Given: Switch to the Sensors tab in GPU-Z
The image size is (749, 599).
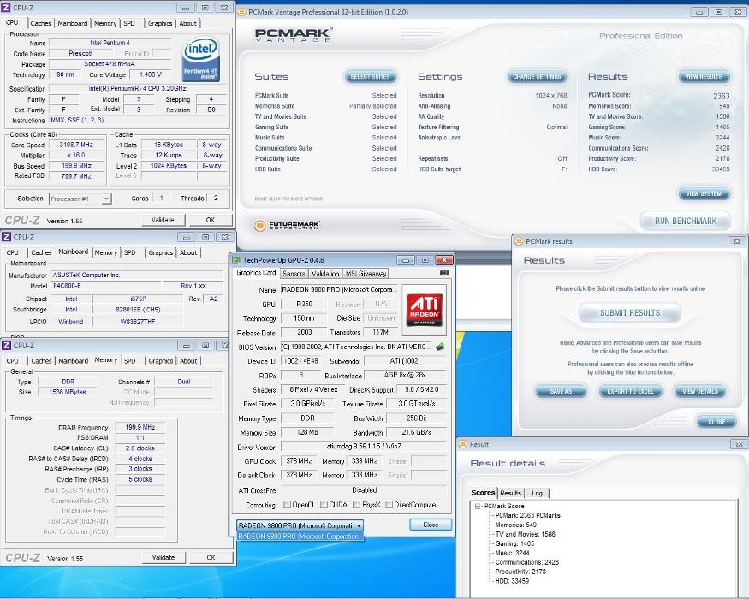Looking at the screenshot, I should click(x=294, y=273).
